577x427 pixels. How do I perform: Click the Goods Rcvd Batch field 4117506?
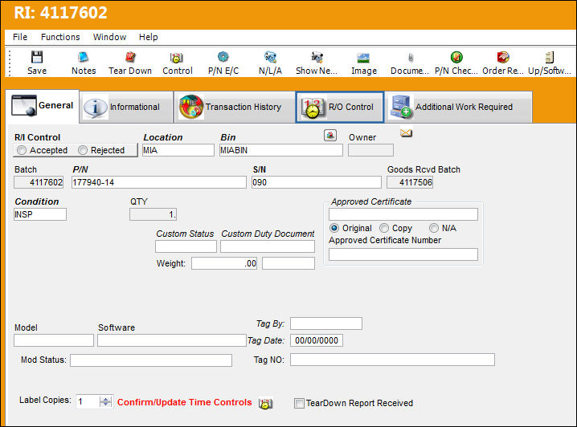(410, 182)
